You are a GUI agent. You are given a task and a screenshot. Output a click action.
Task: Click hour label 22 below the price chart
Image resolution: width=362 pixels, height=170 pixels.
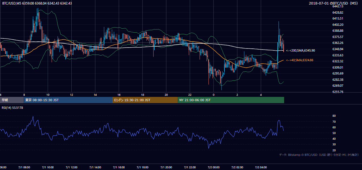190,95
